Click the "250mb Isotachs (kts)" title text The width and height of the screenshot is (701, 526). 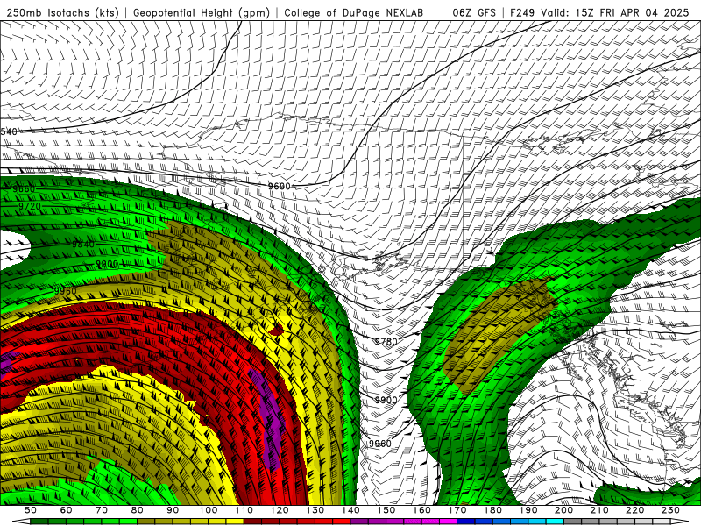[x=62, y=12]
